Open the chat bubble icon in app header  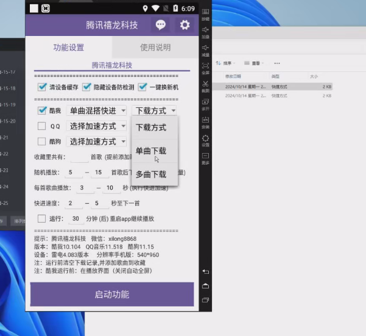[x=160, y=25]
